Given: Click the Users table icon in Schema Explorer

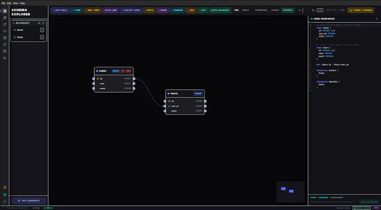Looking at the screenshot, I should click(15, 30).
